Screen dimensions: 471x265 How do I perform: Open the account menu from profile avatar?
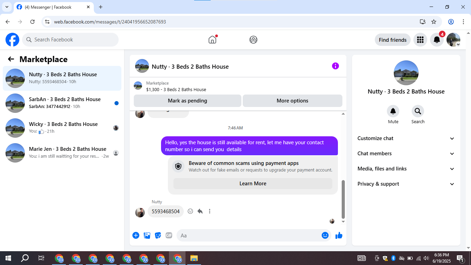point(453,40)
